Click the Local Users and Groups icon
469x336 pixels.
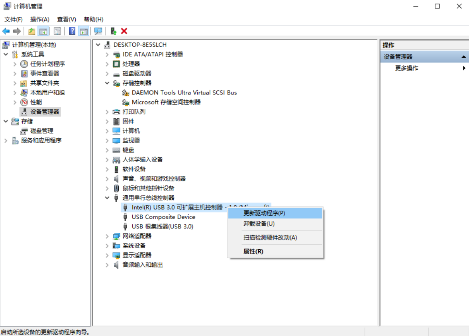[x=24, y=92]
